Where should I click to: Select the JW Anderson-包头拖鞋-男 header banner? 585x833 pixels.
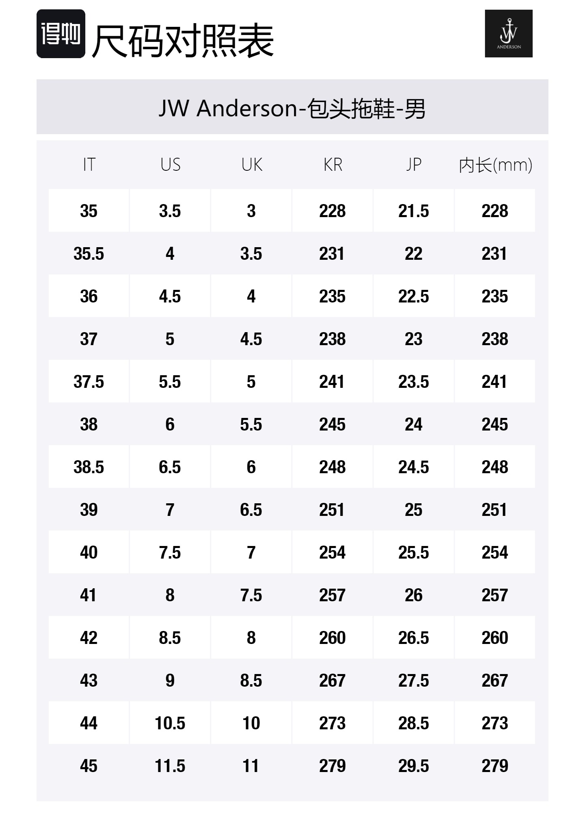[x=292, y=108]
